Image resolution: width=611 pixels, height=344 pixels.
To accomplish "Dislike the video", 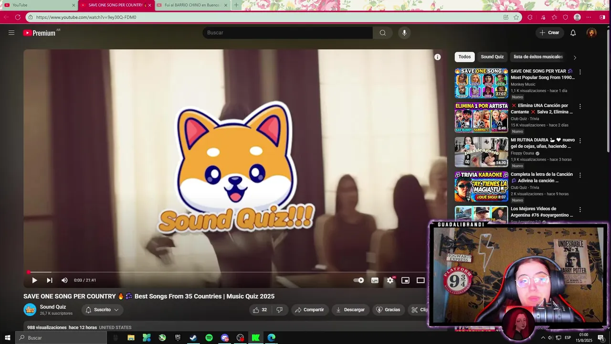I will tap(280, 310).
